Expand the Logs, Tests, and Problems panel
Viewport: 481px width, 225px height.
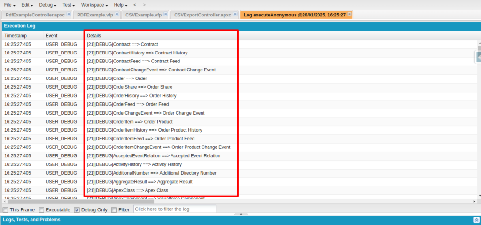476,220
